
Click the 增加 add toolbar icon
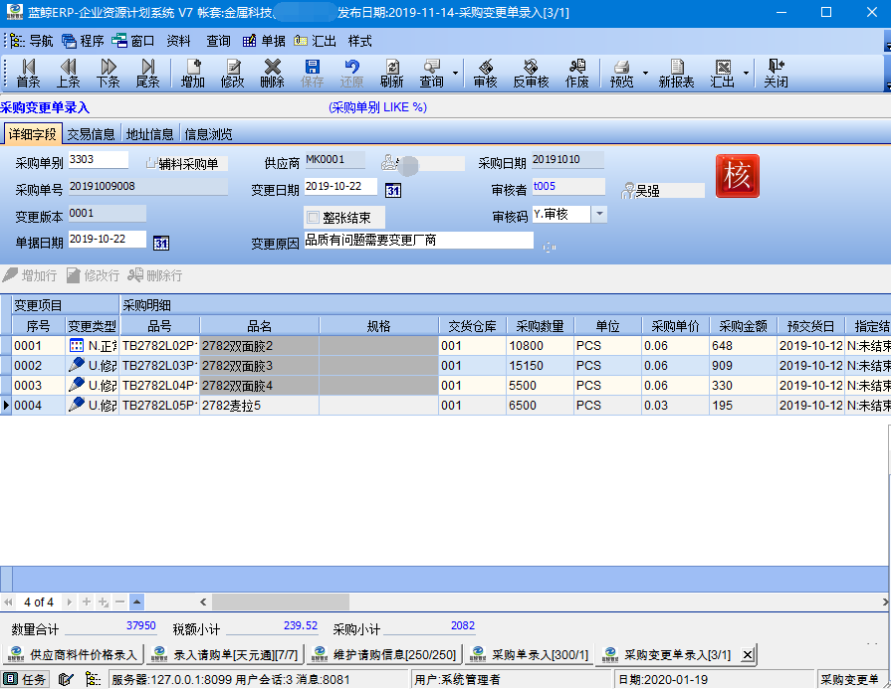192,74
